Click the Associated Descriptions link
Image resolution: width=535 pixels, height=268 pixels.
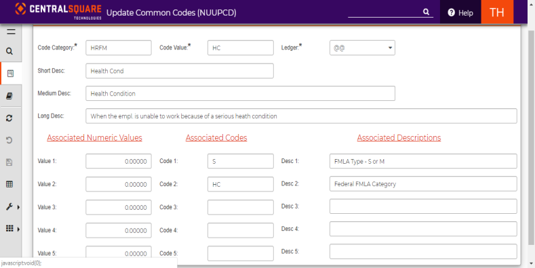pos(399,138)
